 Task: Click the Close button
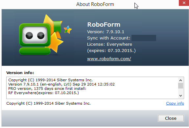point(171,118)
